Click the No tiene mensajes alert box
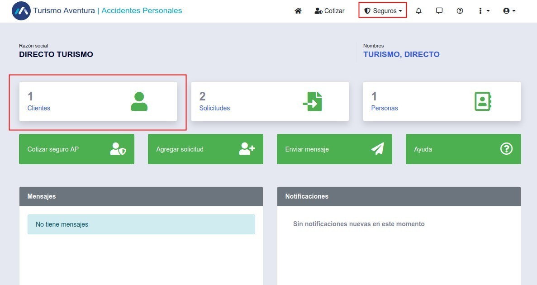This screenshot has width=537, height=285. click(x=141, y=224)
